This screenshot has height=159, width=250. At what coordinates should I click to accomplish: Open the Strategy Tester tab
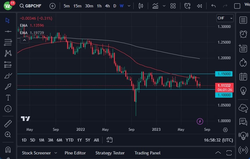(x=110, y=153)
